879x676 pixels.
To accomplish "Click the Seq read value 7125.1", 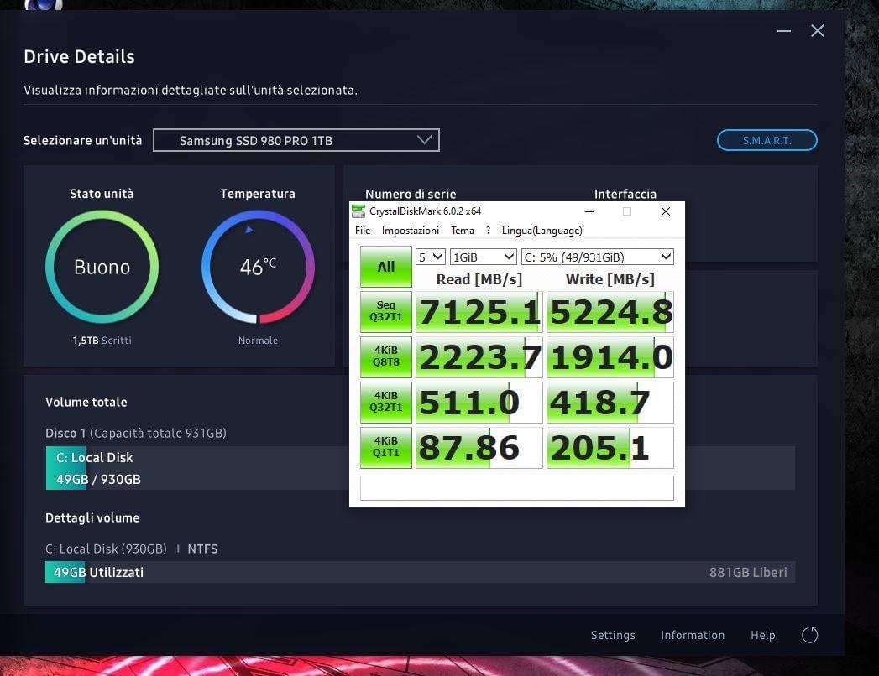I will [x=479, y=312].
